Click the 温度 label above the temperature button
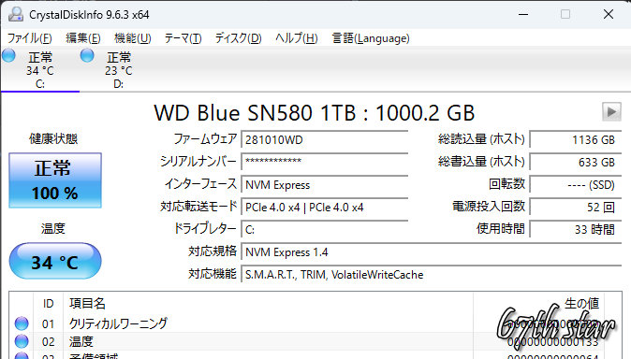This screenshot has height=359, width=631. (53, 228)
